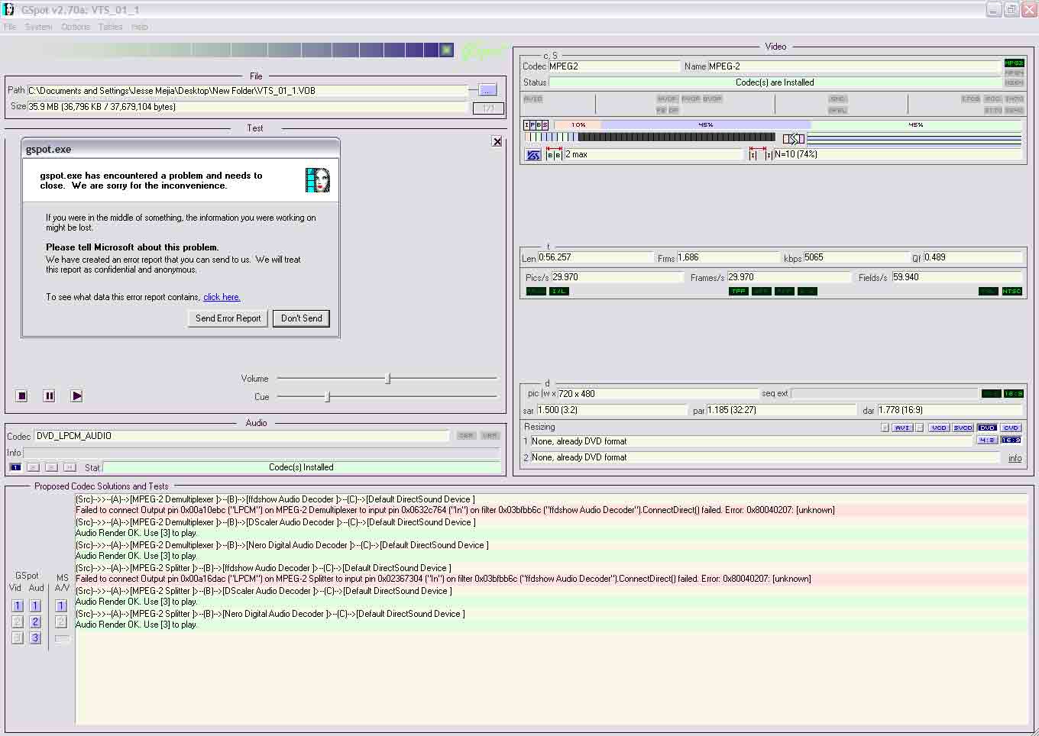This screenshot has width=1039, height=736.
Task: Click the I-frame interval icon
Action: 759,154
